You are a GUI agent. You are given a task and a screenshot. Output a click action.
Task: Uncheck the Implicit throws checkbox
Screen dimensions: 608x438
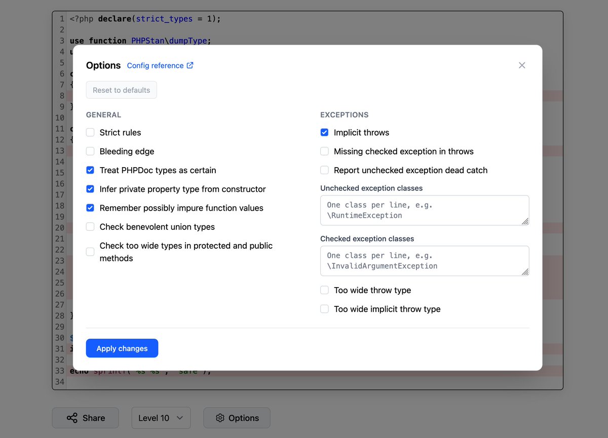(324, 132)
